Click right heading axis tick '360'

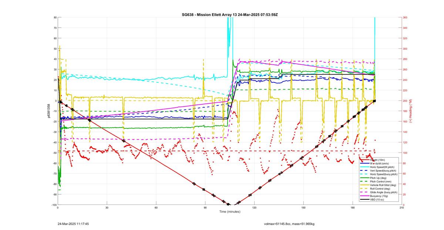coord(405,17)
